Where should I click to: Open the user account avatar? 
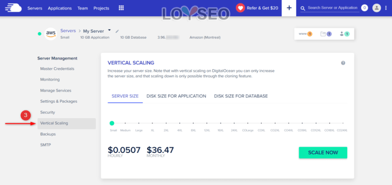376,8
